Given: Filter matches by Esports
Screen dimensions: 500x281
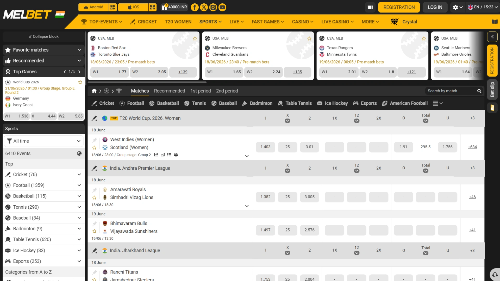Looking at the screenshot, I should point(365,104).
